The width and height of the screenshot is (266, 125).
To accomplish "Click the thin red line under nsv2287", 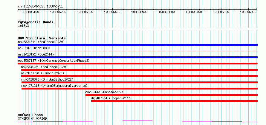I will 138,51.
